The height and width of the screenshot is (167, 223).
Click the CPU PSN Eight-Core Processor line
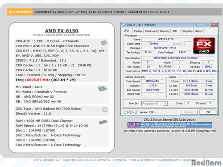point(52,46)
